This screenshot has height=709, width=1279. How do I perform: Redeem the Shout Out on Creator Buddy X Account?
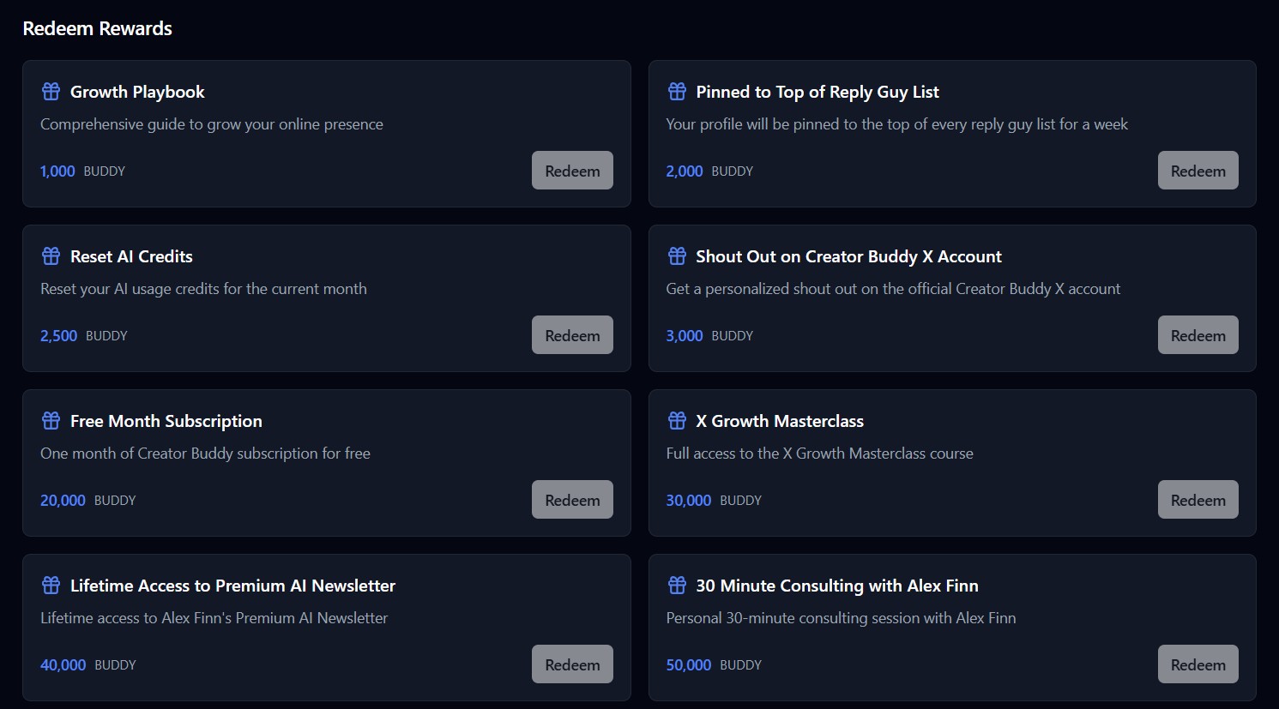[x=1198, y=334]
